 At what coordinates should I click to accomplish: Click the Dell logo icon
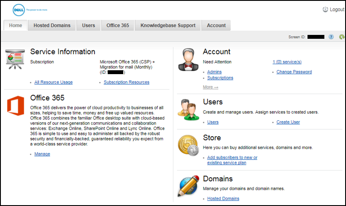(19, 9)
